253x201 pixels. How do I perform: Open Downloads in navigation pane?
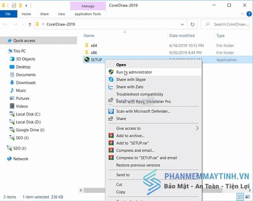click(26, 82)
